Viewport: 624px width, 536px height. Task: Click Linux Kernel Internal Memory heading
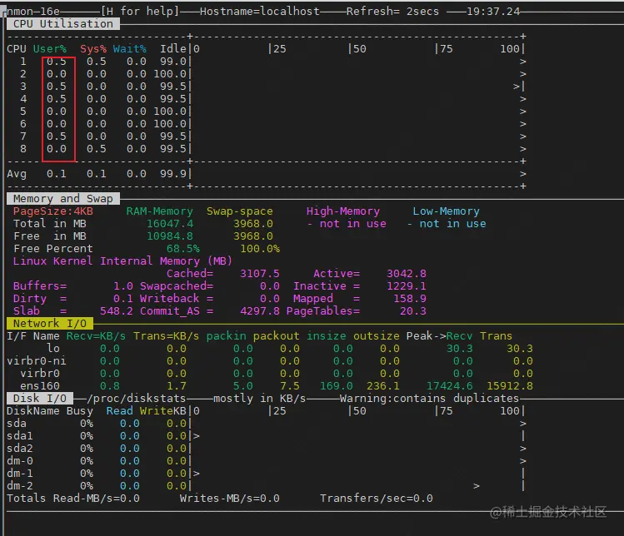122,261
